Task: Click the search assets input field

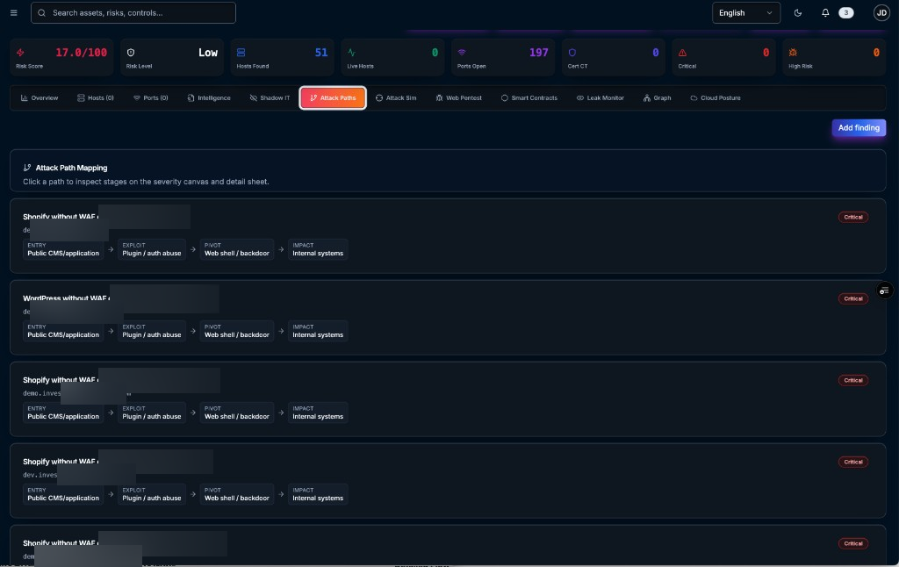Action: [133, 12]
